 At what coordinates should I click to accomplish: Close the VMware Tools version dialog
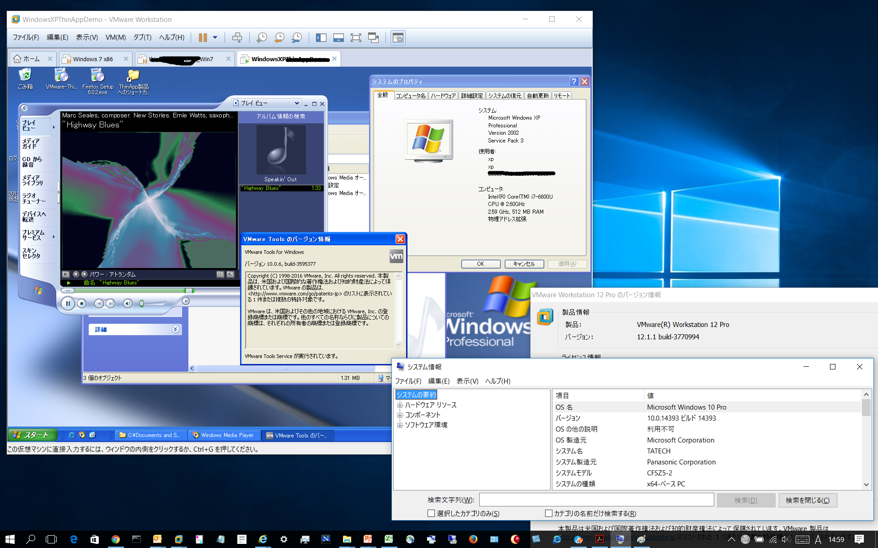pos(400,239)
